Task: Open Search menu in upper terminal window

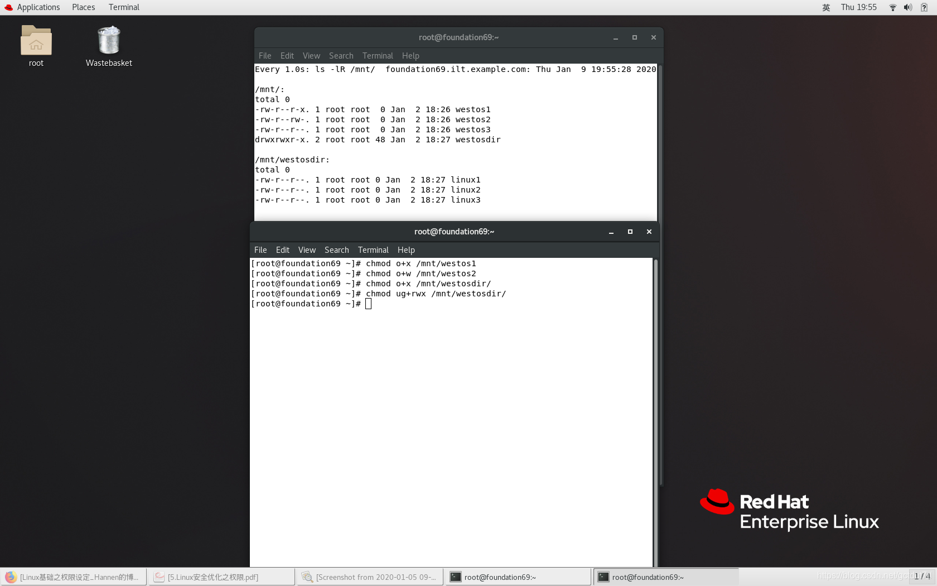Action: point(341,56)
